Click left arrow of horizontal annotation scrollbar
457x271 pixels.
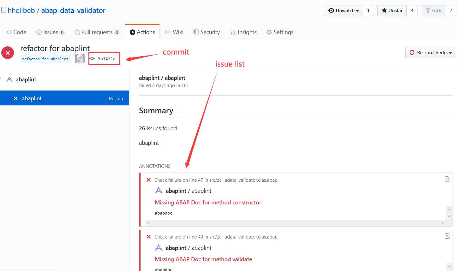(x=148, y=223)
